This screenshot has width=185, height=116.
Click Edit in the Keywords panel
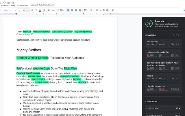[x=176, y=35]
